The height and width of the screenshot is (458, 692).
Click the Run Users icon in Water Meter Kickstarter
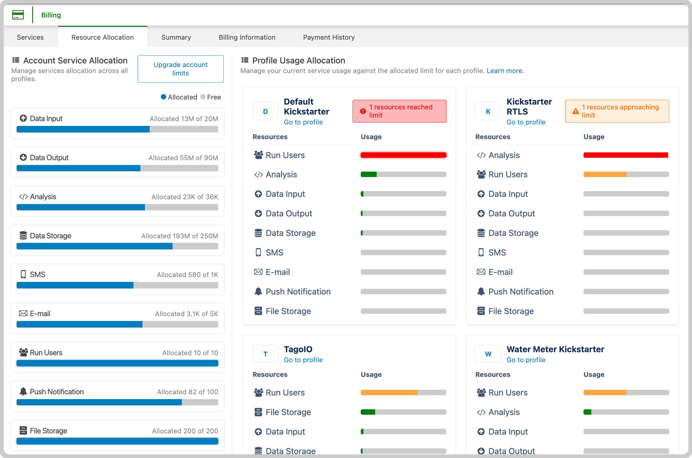(481, 392)
